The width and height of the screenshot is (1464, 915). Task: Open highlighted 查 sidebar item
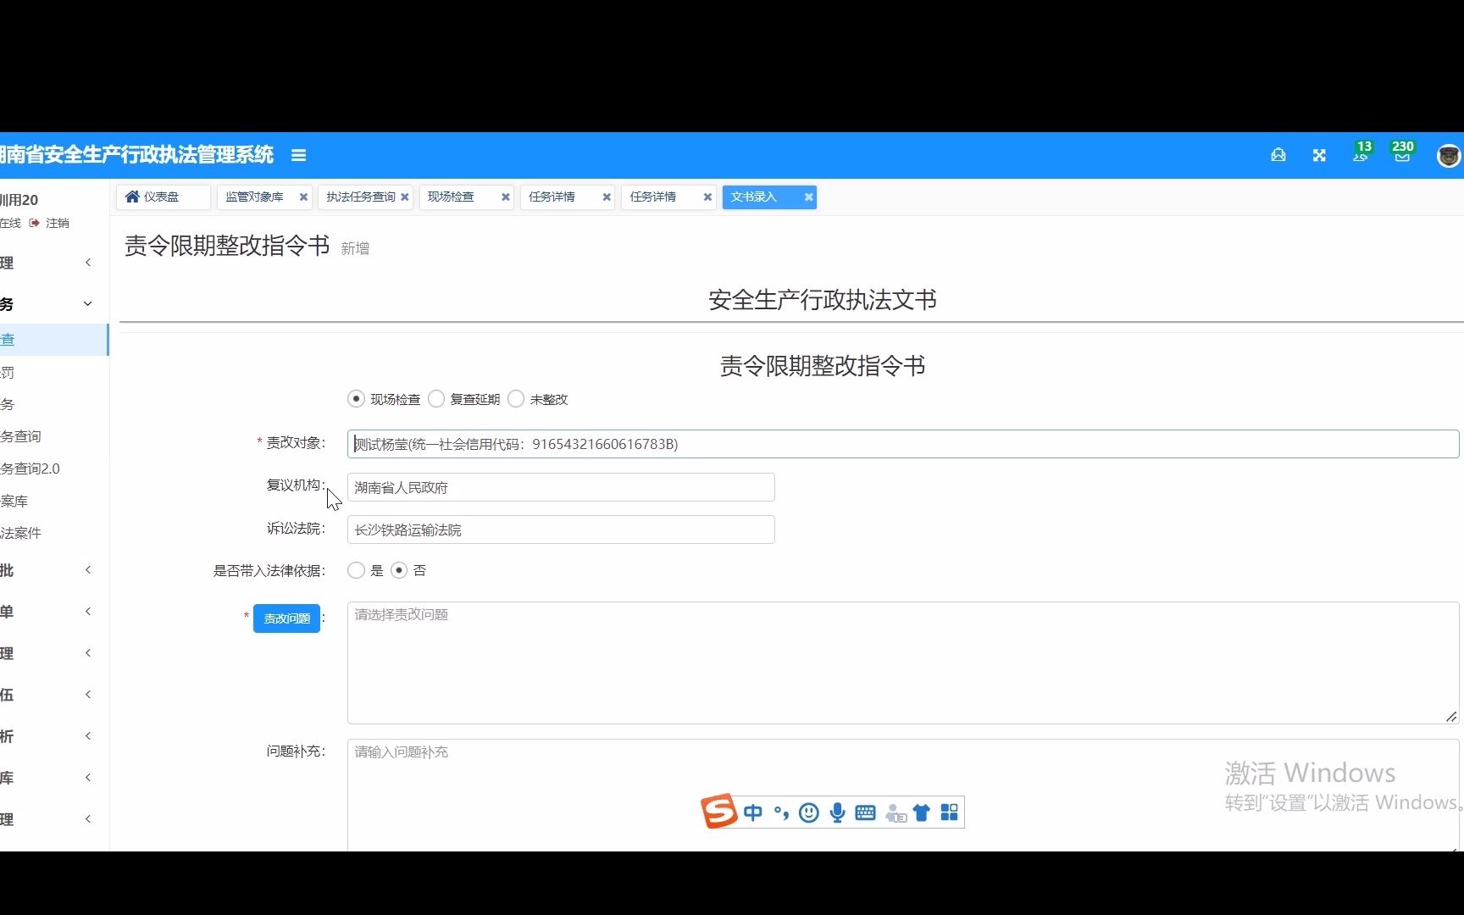tap(54, 340)
